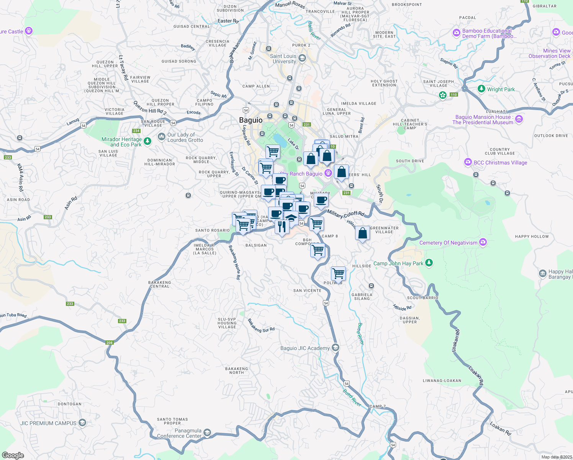This screenshot has width=573, height=460.
Task: Open the coffee cup marker above Military Cutoff Rd
Action: point(321,200)
